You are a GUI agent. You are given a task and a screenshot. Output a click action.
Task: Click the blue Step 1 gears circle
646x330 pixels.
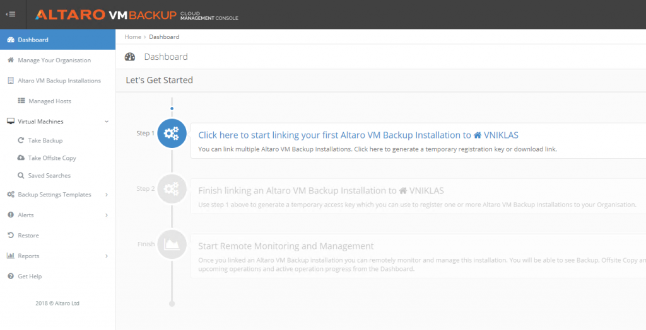click(172, 134)
